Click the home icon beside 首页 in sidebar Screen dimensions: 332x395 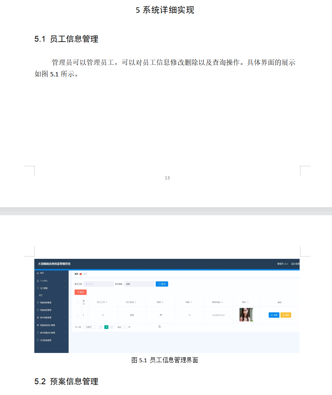point(38,273)
